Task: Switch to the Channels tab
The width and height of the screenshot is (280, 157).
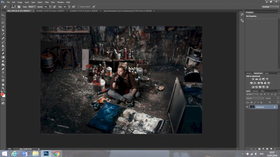Action: [255, 91]
